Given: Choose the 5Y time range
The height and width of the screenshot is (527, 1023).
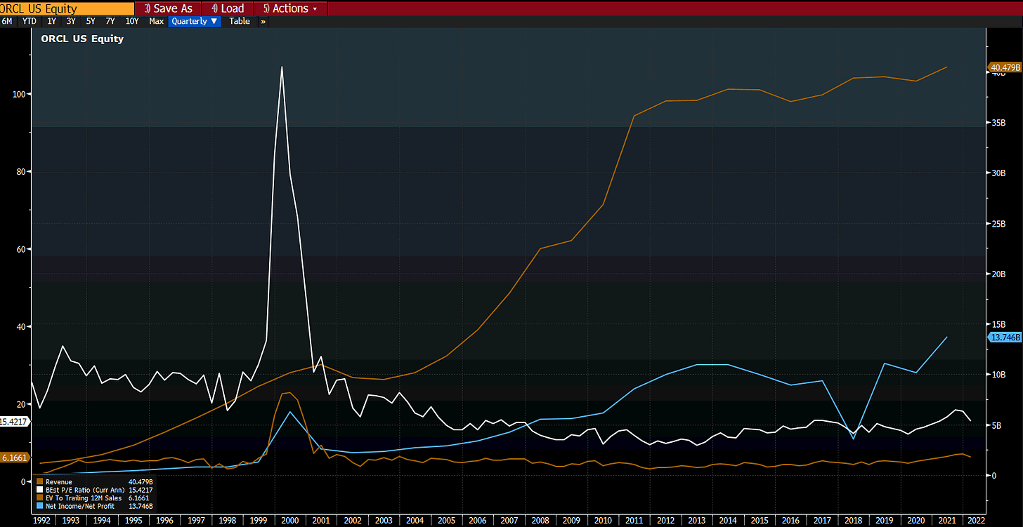Looking at the screenshot, I should [x=91, y=21].
